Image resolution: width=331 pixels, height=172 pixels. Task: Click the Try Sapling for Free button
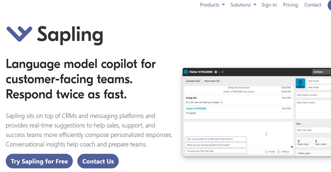[39, 161]
